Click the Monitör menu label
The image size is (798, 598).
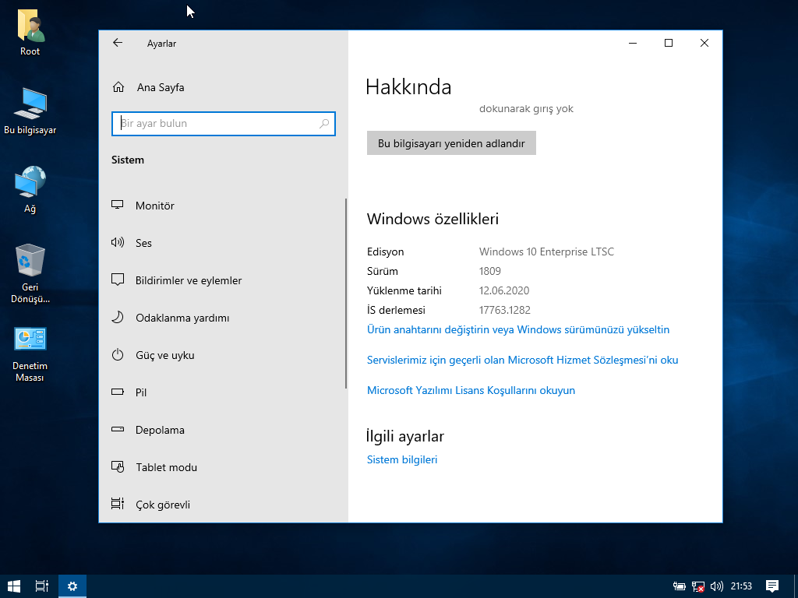coord(155,206)
